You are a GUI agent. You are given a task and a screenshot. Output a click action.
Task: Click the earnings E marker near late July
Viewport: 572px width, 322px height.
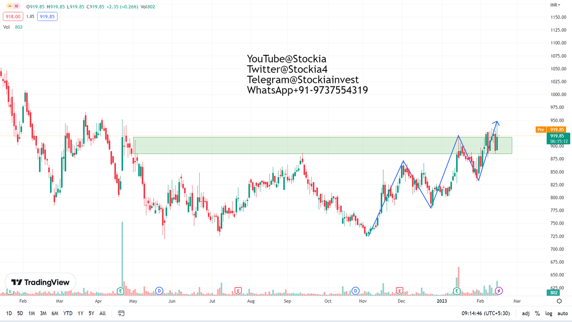click(238, 291)
